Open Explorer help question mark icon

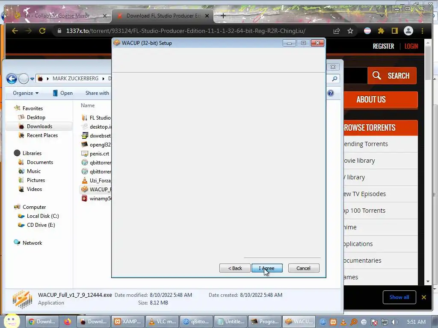[331, 93]
